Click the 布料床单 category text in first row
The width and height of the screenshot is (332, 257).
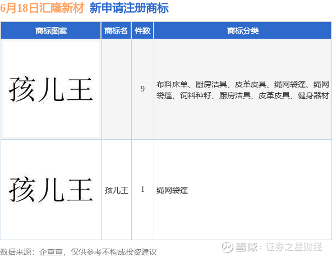click(x=172, y=84)
